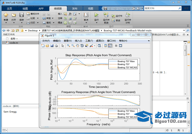
Task: Expand the 打开 dropdown arrow
Action: 14,23
